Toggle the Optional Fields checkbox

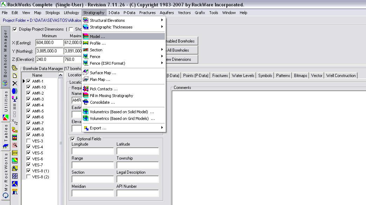click(x=73, y=139)
